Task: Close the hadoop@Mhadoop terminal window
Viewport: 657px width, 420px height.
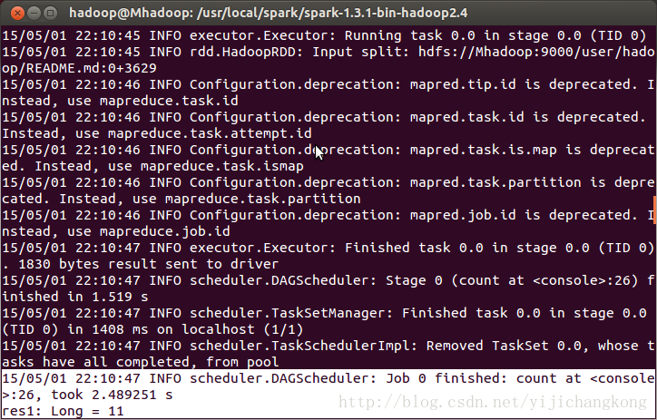Action: coord(17,14)
